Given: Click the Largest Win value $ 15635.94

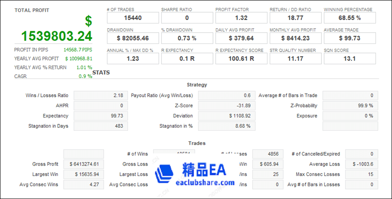Looking at the screenshot, I should pyautogui.click(x=84, y=175).
